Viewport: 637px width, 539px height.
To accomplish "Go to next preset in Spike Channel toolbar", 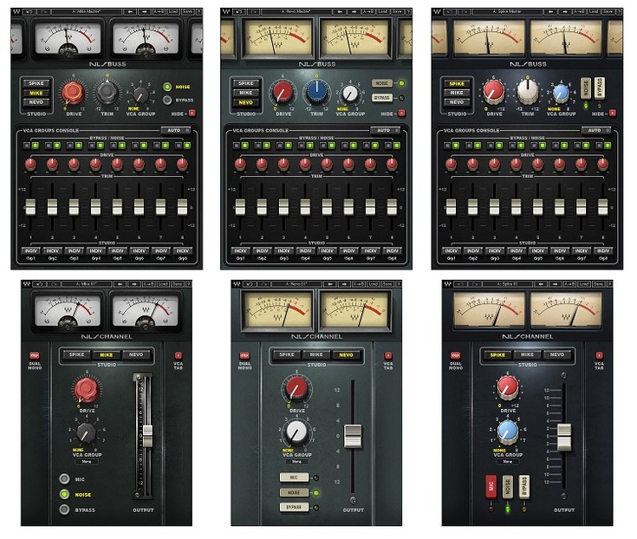I will click(x=556, y=284).
